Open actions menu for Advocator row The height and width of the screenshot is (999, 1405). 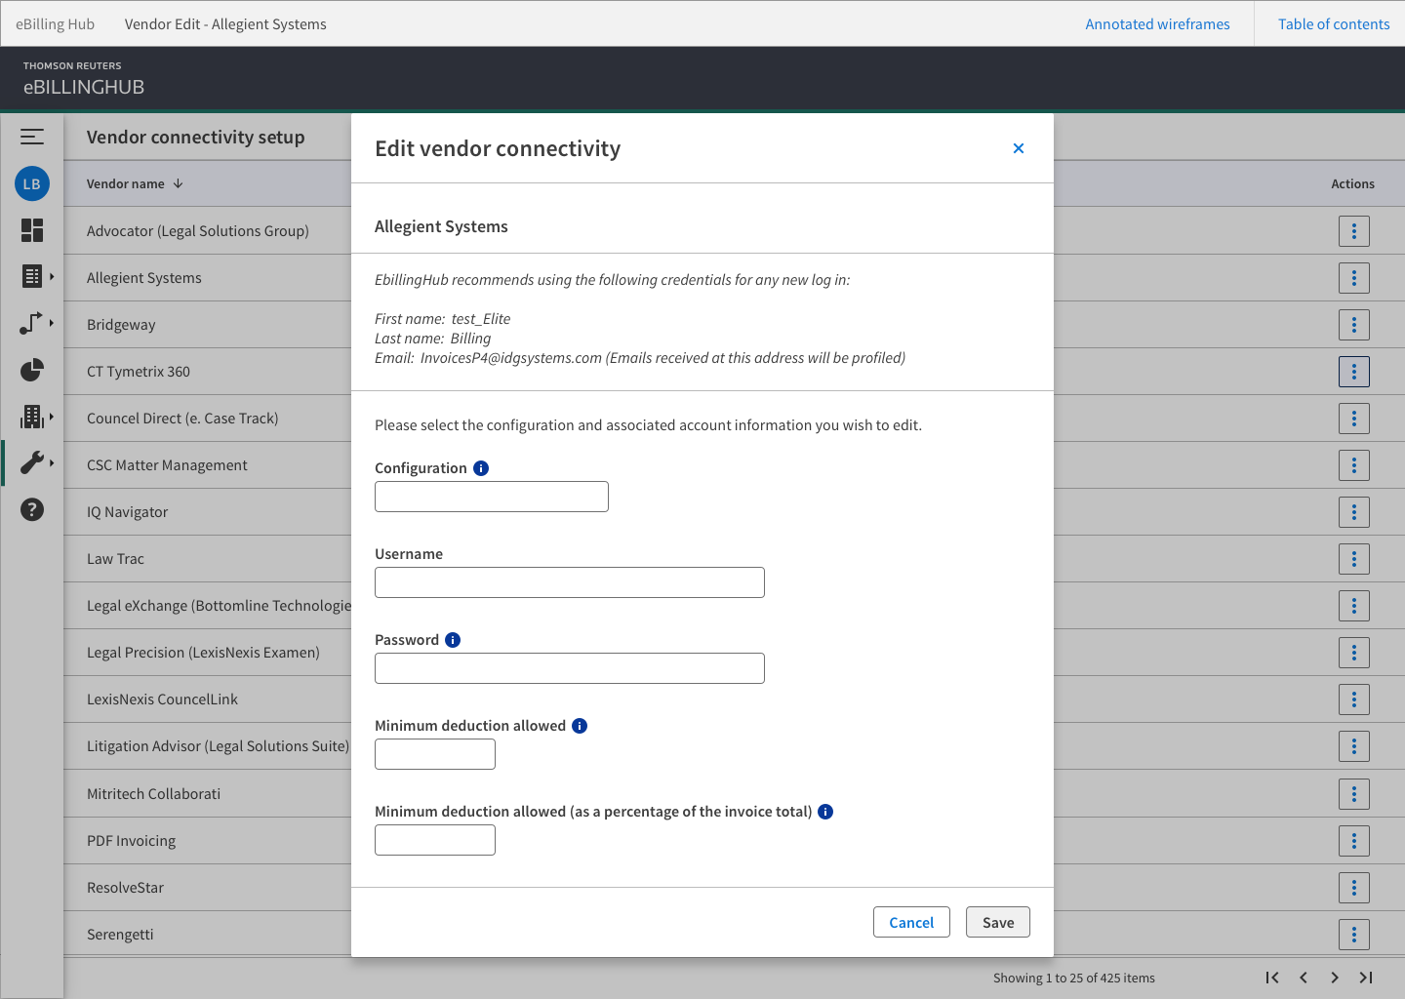click(x=1354, y=231)
